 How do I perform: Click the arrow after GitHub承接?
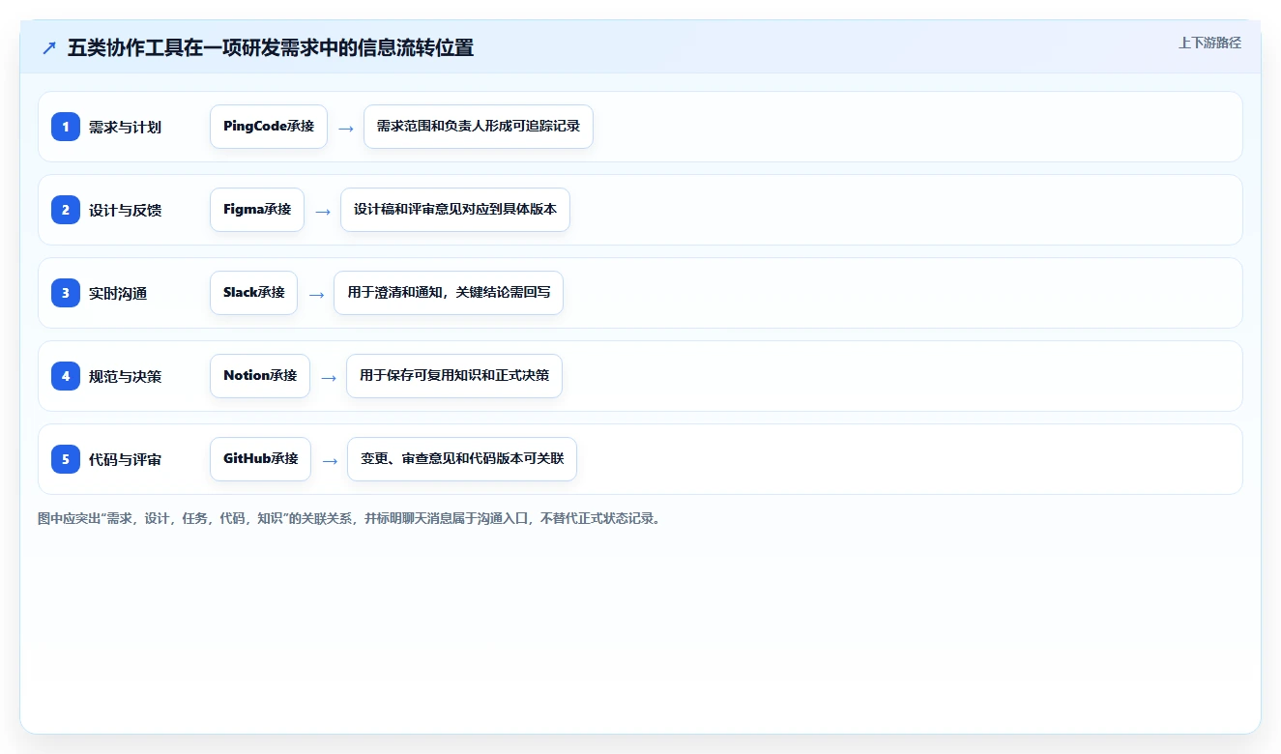330,460
